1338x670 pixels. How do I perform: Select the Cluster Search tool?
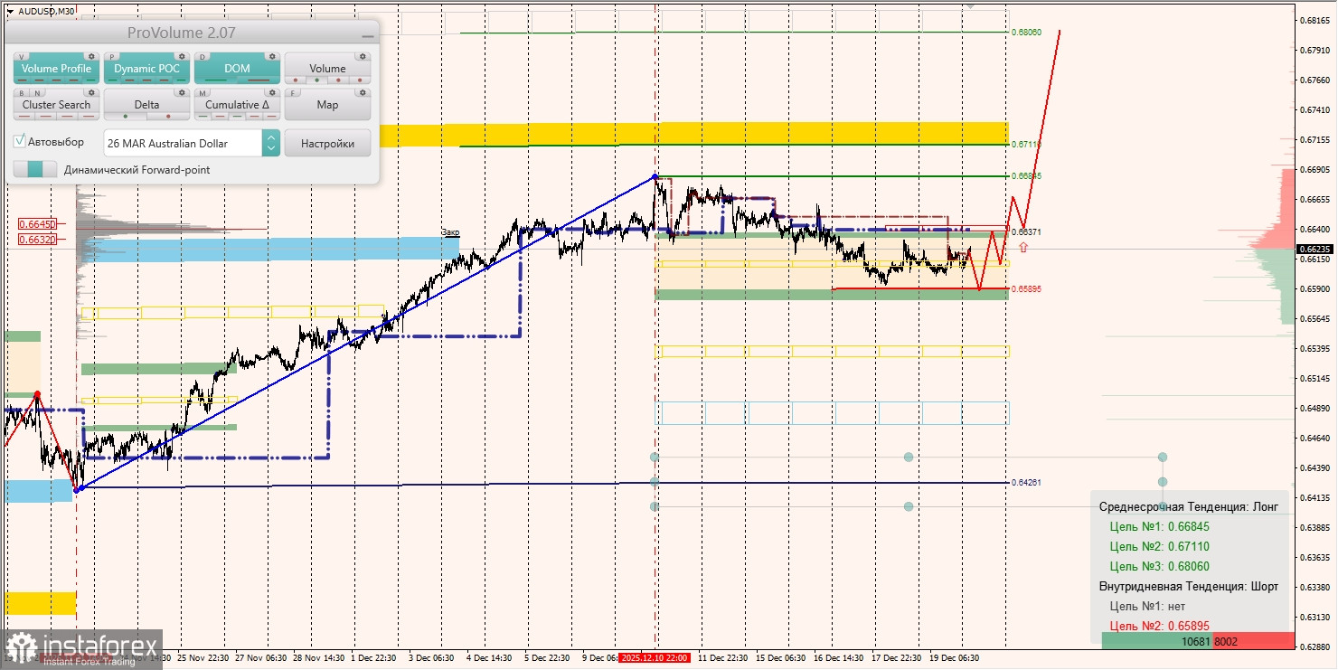click(56, 104)
